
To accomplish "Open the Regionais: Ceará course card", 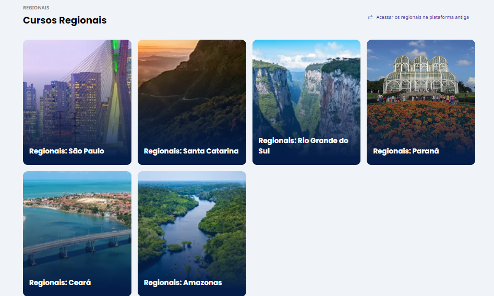I will click(x=77, y=233).
